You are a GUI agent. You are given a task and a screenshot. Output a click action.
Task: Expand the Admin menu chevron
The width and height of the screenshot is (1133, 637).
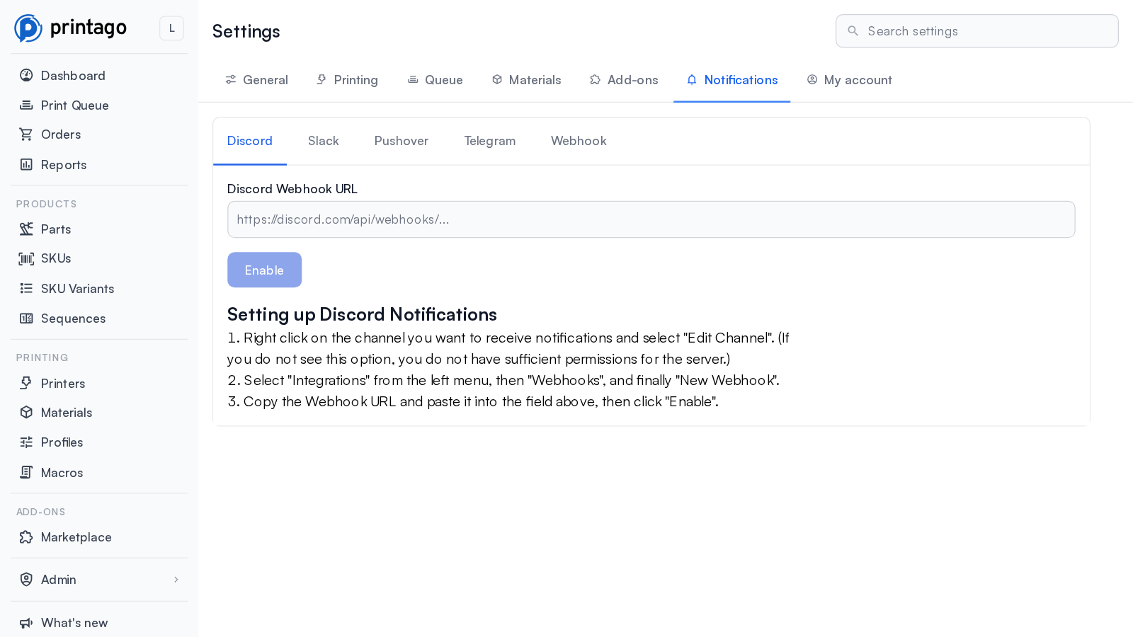176,580
